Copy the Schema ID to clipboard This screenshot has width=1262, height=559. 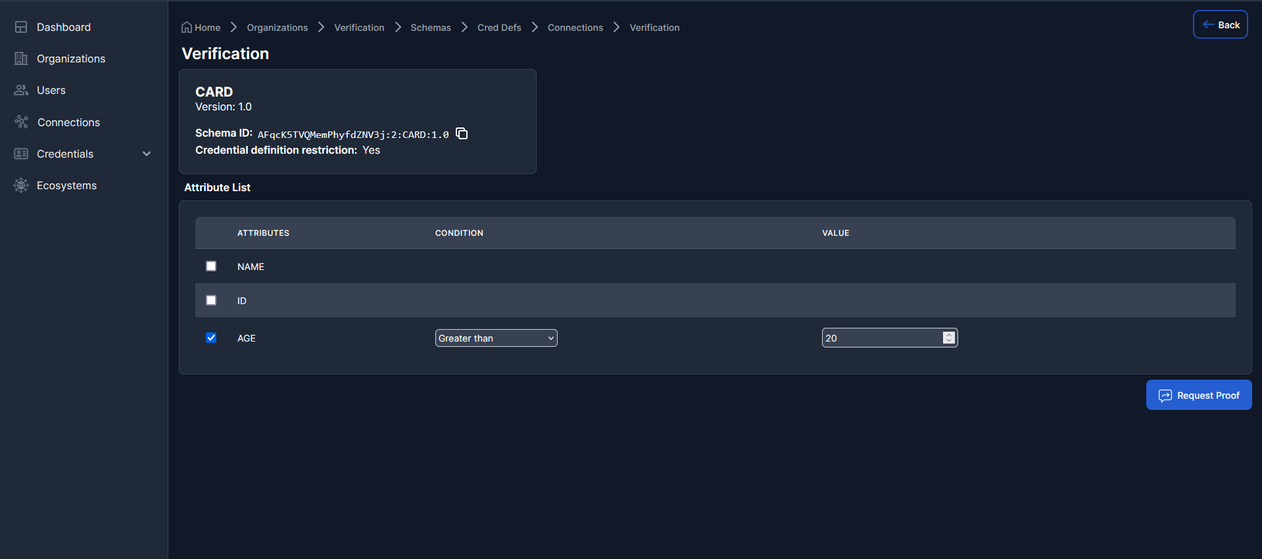pos(462,133)
